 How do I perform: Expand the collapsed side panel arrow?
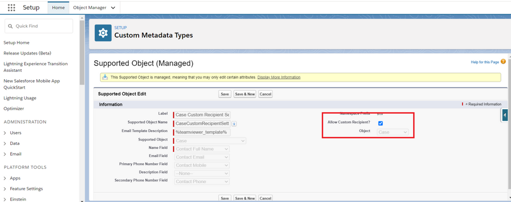click(505, 115)
